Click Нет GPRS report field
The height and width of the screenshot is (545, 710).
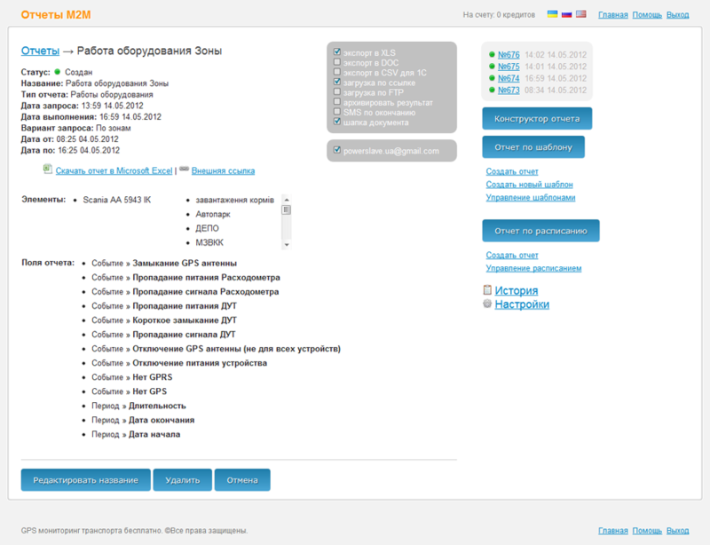pos(153,377)
